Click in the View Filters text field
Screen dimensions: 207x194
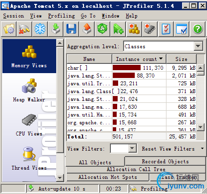point(120,148)
